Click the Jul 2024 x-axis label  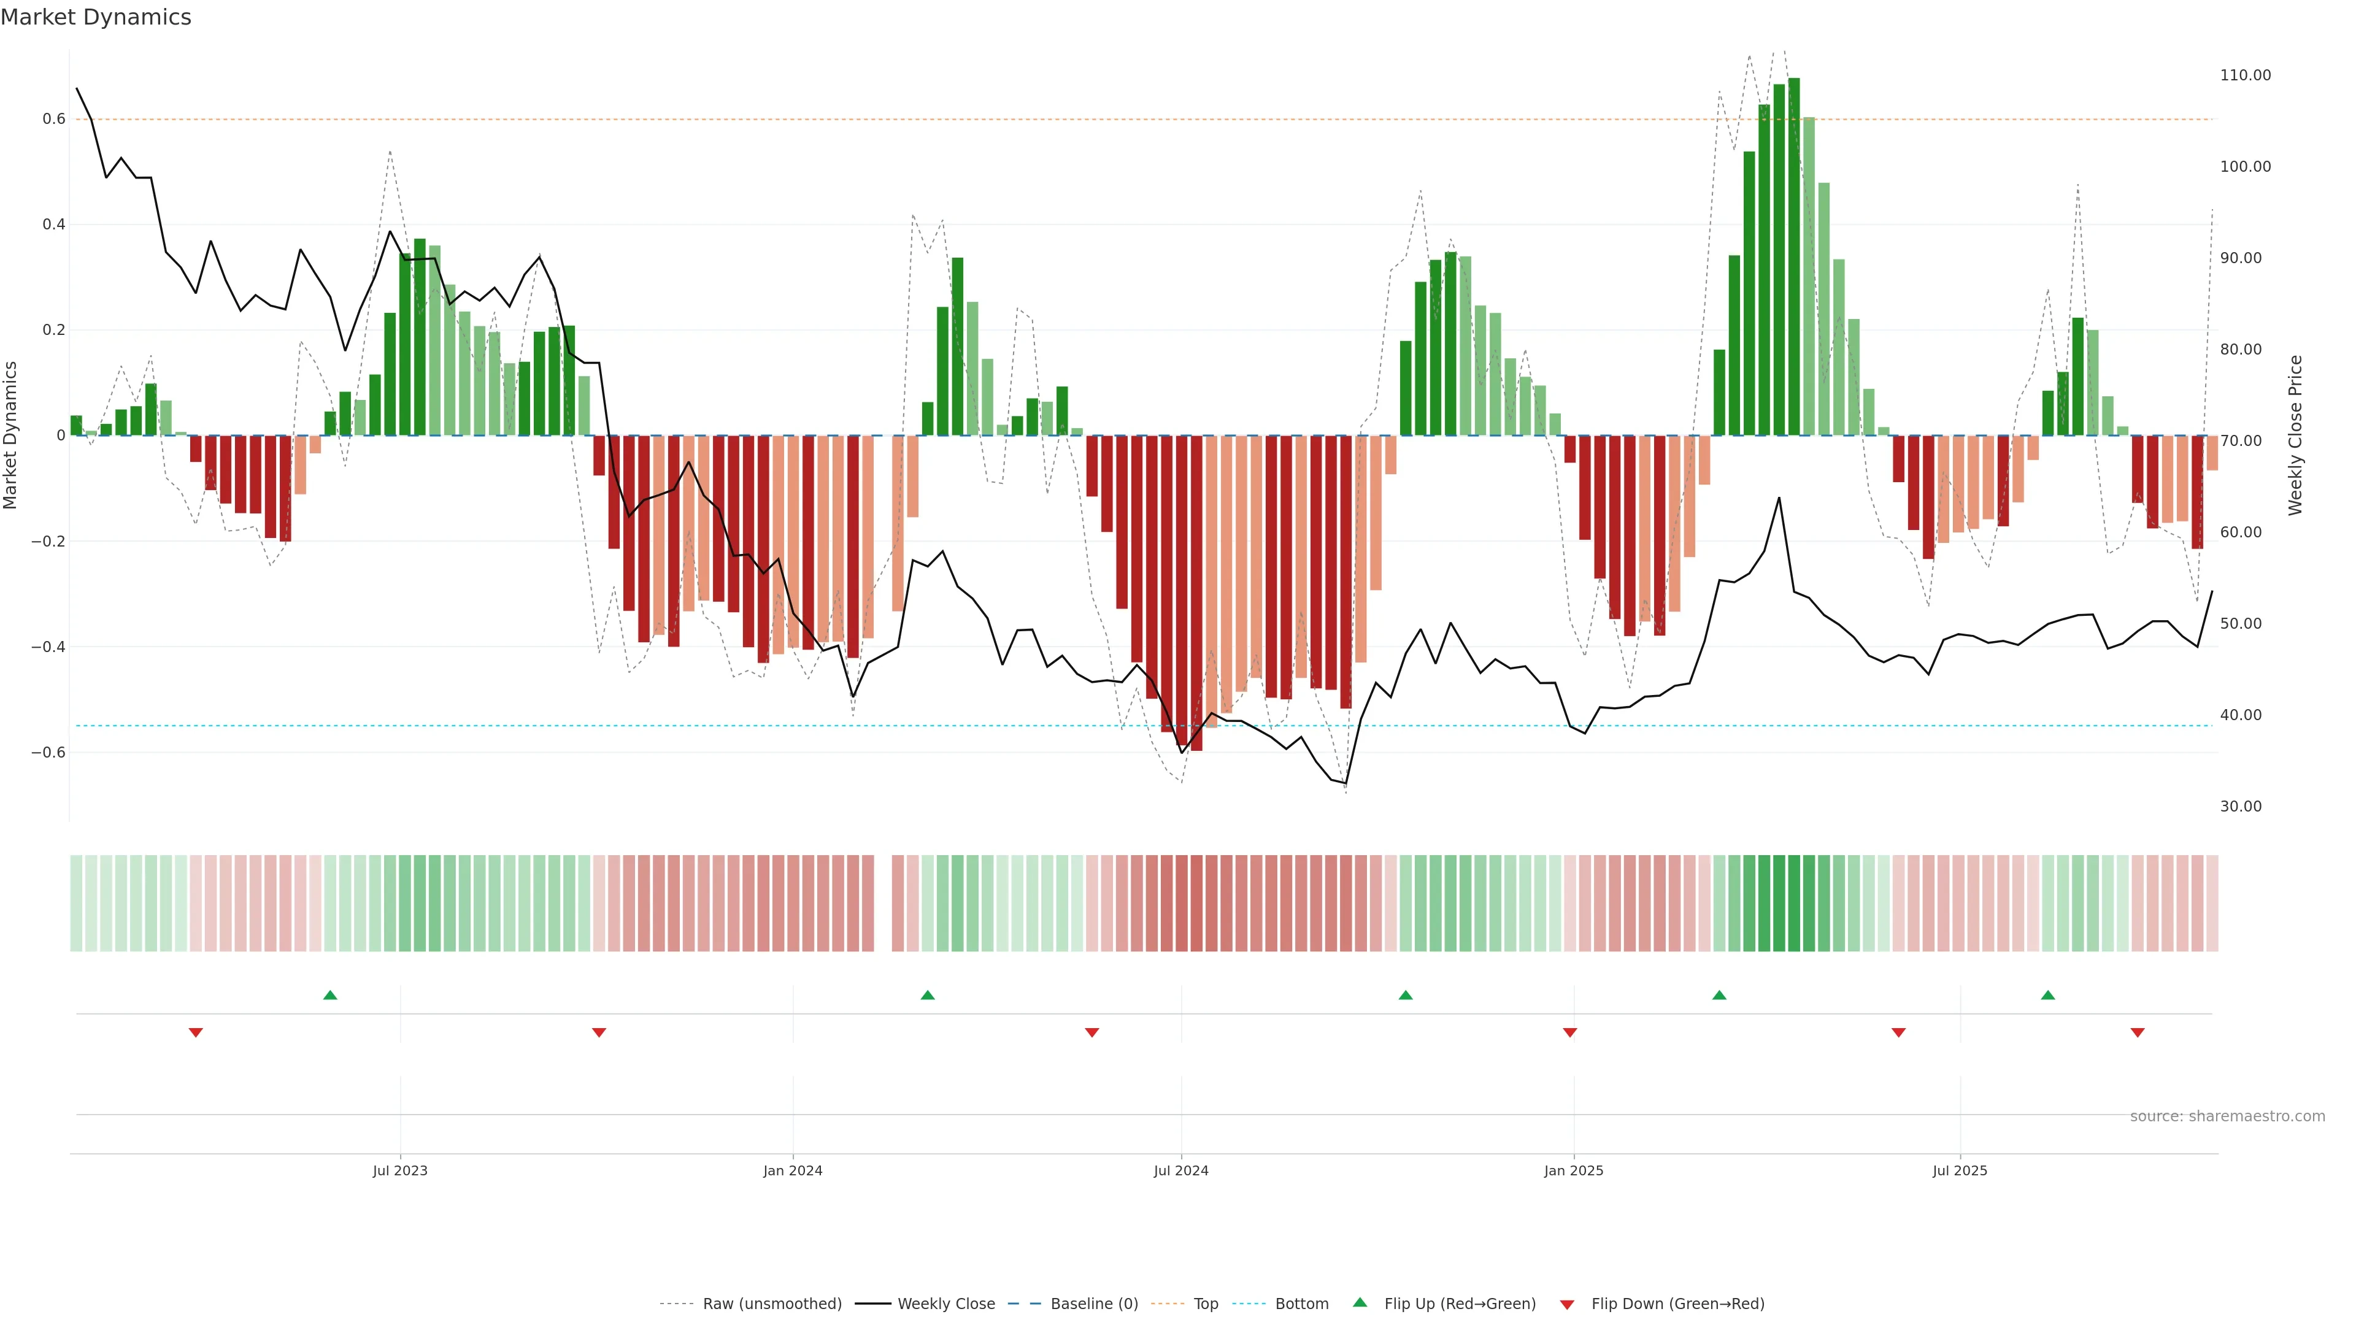coord(1180,1170)
